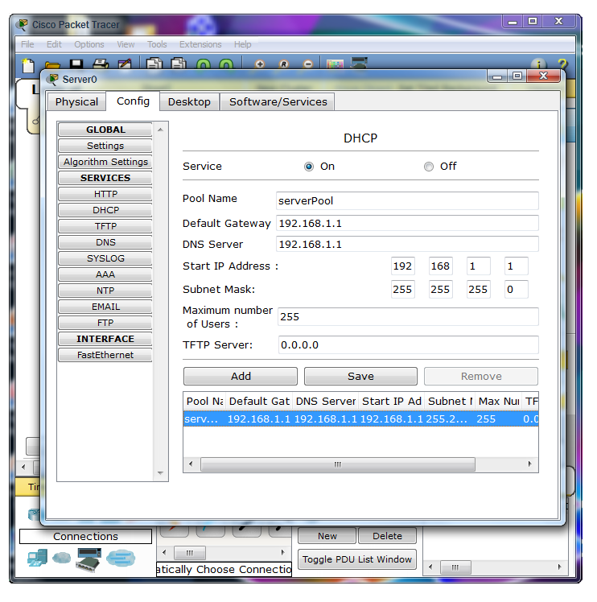Switch to the Physical tab

pyautogui.click(x=76, y=101)
